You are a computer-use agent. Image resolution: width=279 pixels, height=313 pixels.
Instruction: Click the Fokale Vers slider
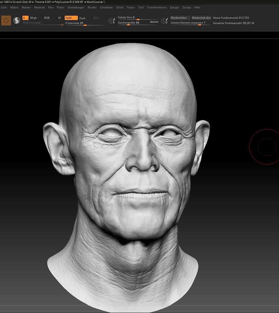138,18
